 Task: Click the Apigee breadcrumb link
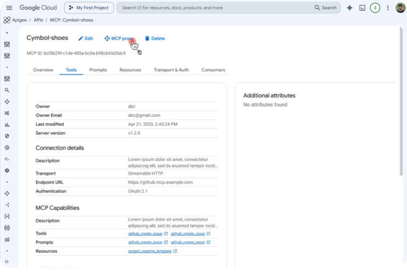coord(19,20)
